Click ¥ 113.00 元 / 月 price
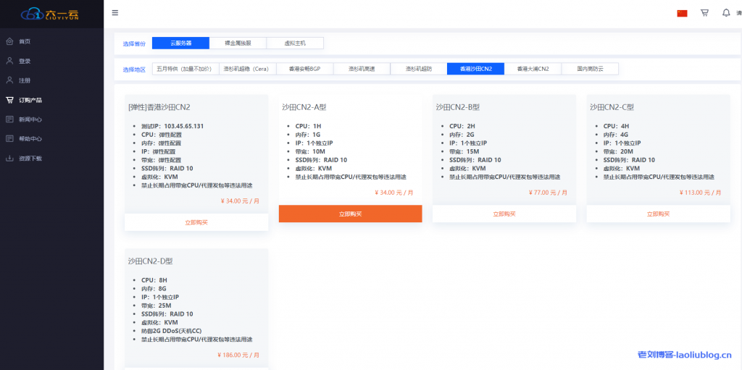Screen dimensions: 742x370 coord(701,193)
